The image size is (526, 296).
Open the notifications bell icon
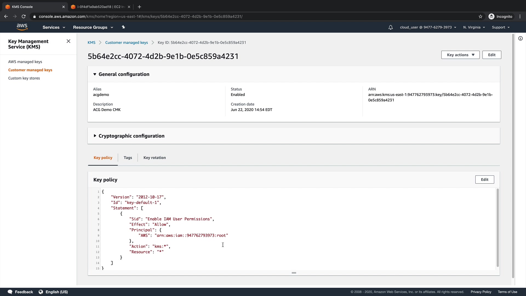[x=390, y=27]
